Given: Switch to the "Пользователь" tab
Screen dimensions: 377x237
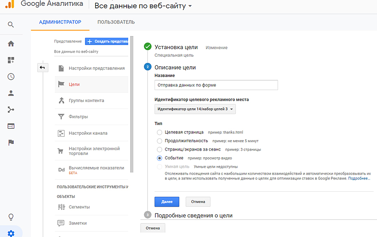Looking at the screenshot, I should [116, 22].
